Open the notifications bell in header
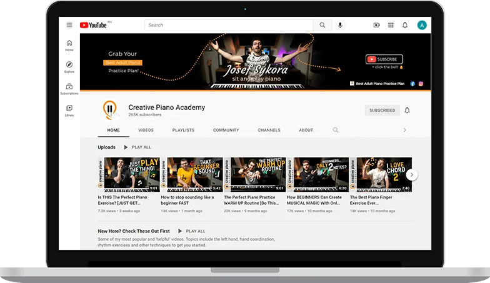The image size is (490, 283). (x=405, y=25)
